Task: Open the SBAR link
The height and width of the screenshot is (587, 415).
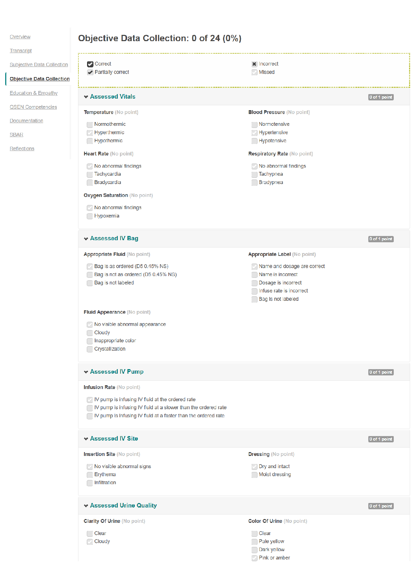Action: (16, 135)
